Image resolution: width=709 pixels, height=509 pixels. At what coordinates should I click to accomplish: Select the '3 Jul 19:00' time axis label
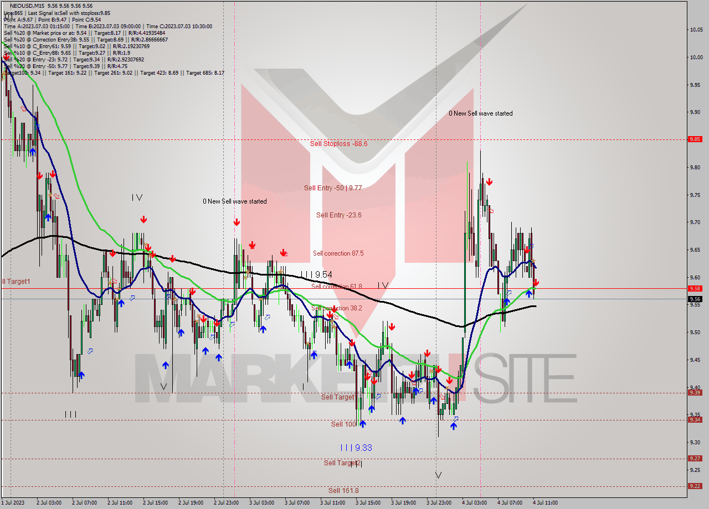click(x=403, y=503)
